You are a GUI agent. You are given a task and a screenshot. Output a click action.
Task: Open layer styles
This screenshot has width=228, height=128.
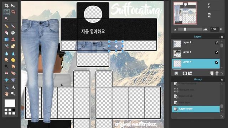click(x=190, y=74)
